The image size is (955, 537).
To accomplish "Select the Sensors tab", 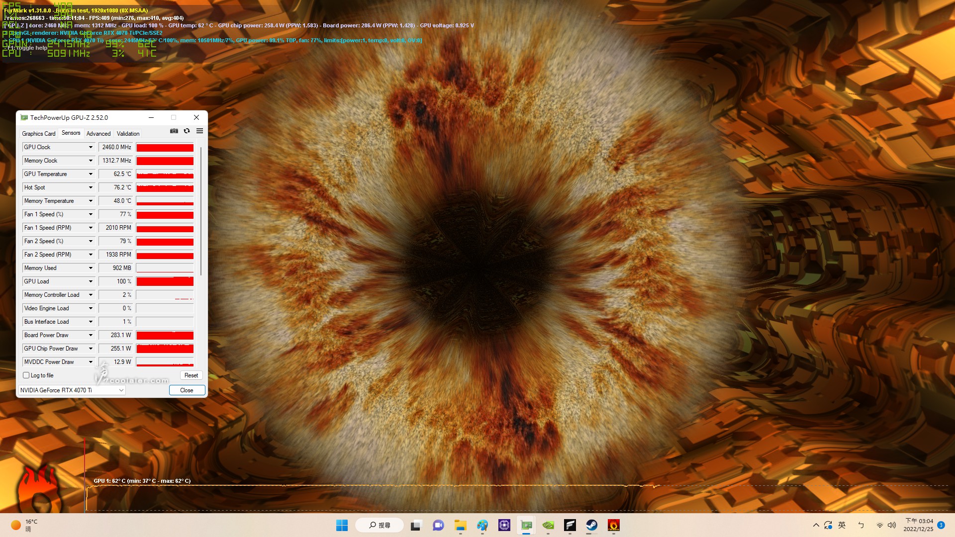I will (x=71, y=133).
